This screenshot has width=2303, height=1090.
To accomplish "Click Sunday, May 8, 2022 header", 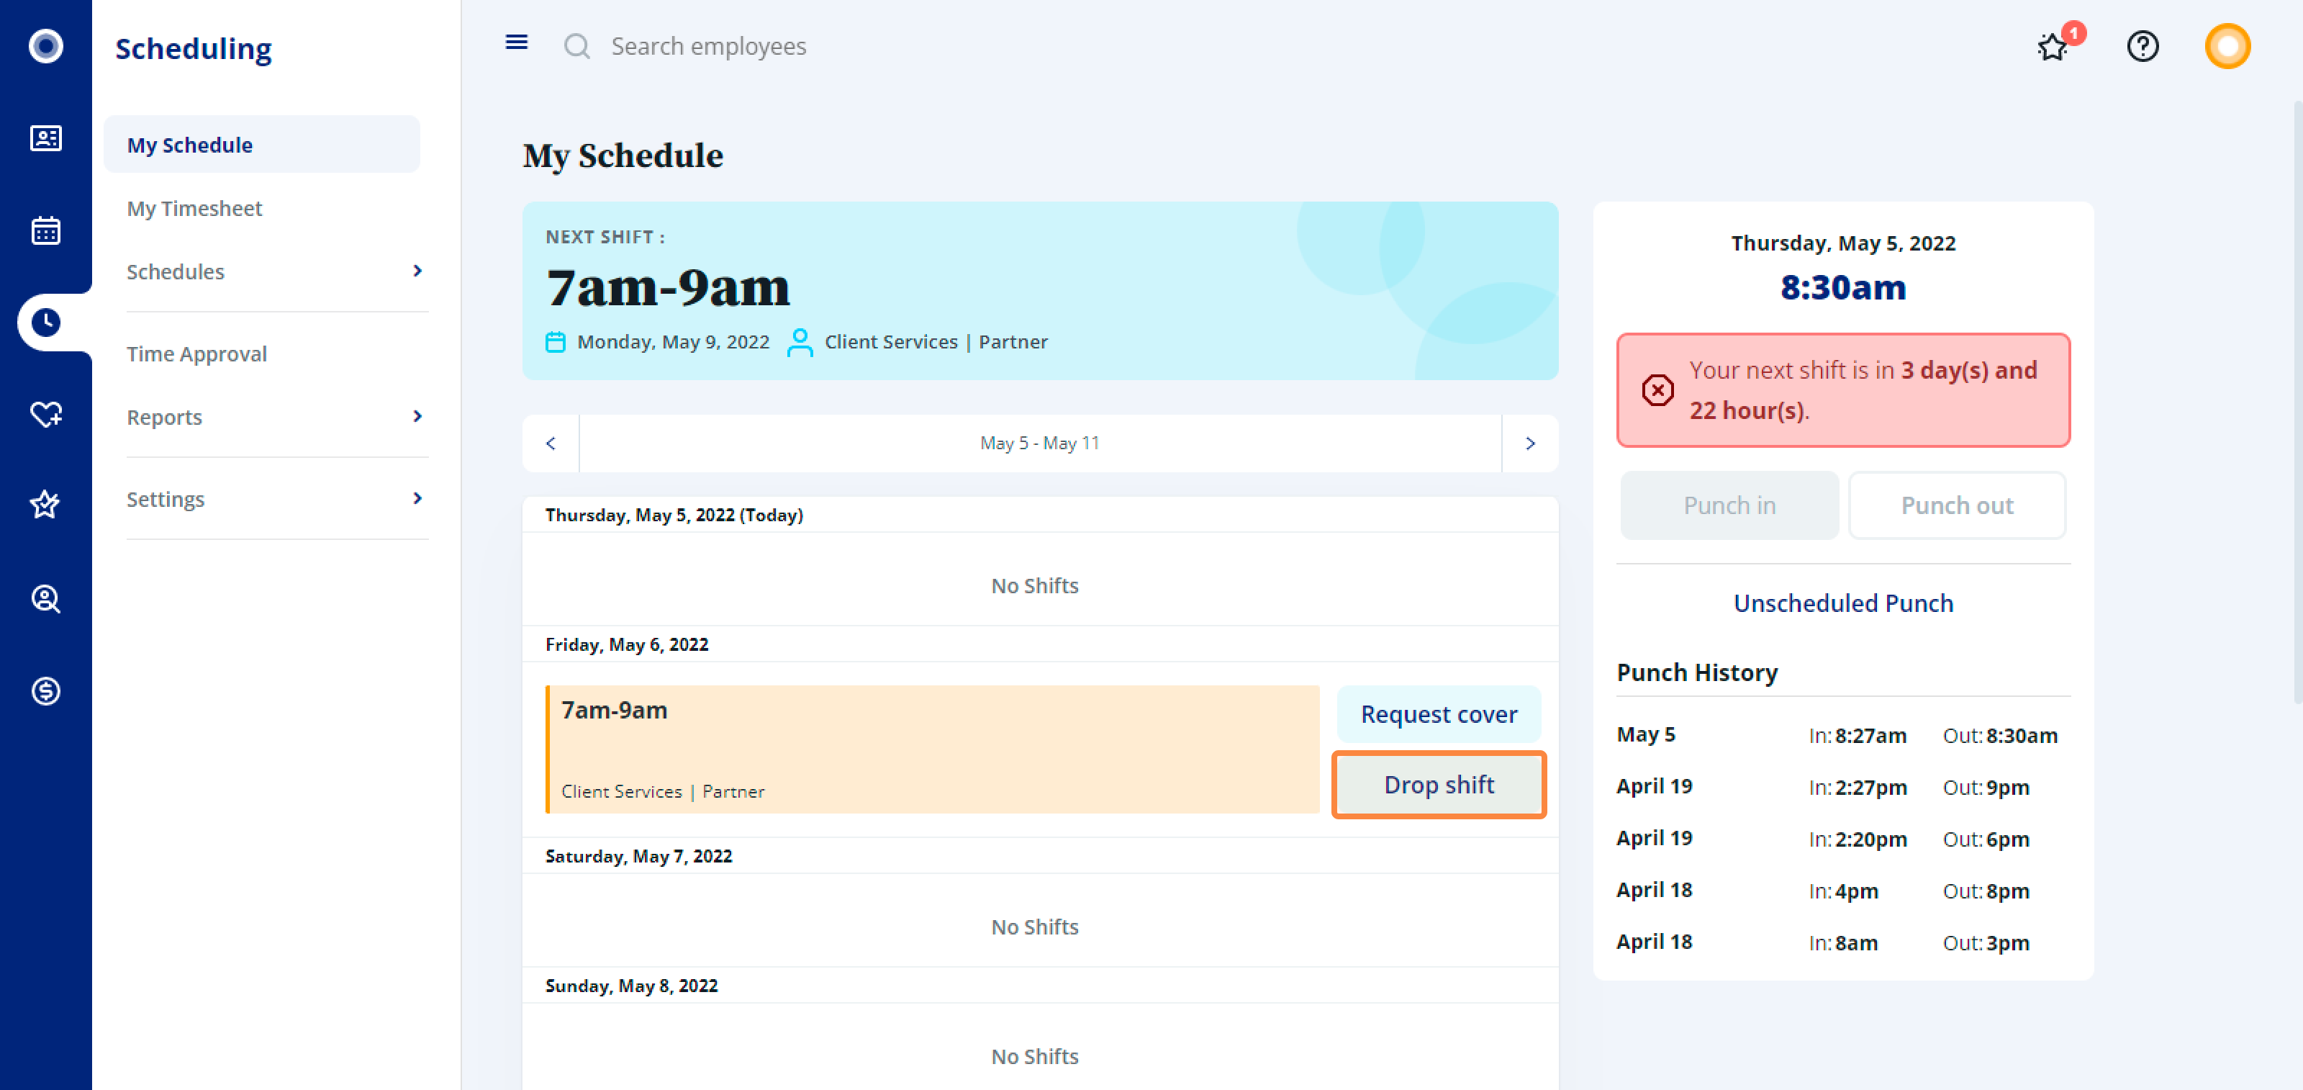I will click(x=631, y=986).
